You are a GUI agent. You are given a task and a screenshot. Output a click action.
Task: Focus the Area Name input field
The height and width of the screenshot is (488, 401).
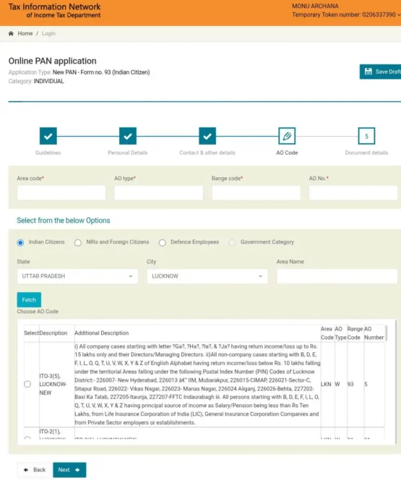coord(337,276)
